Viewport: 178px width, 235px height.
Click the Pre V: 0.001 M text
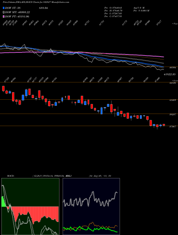point(141,10)
